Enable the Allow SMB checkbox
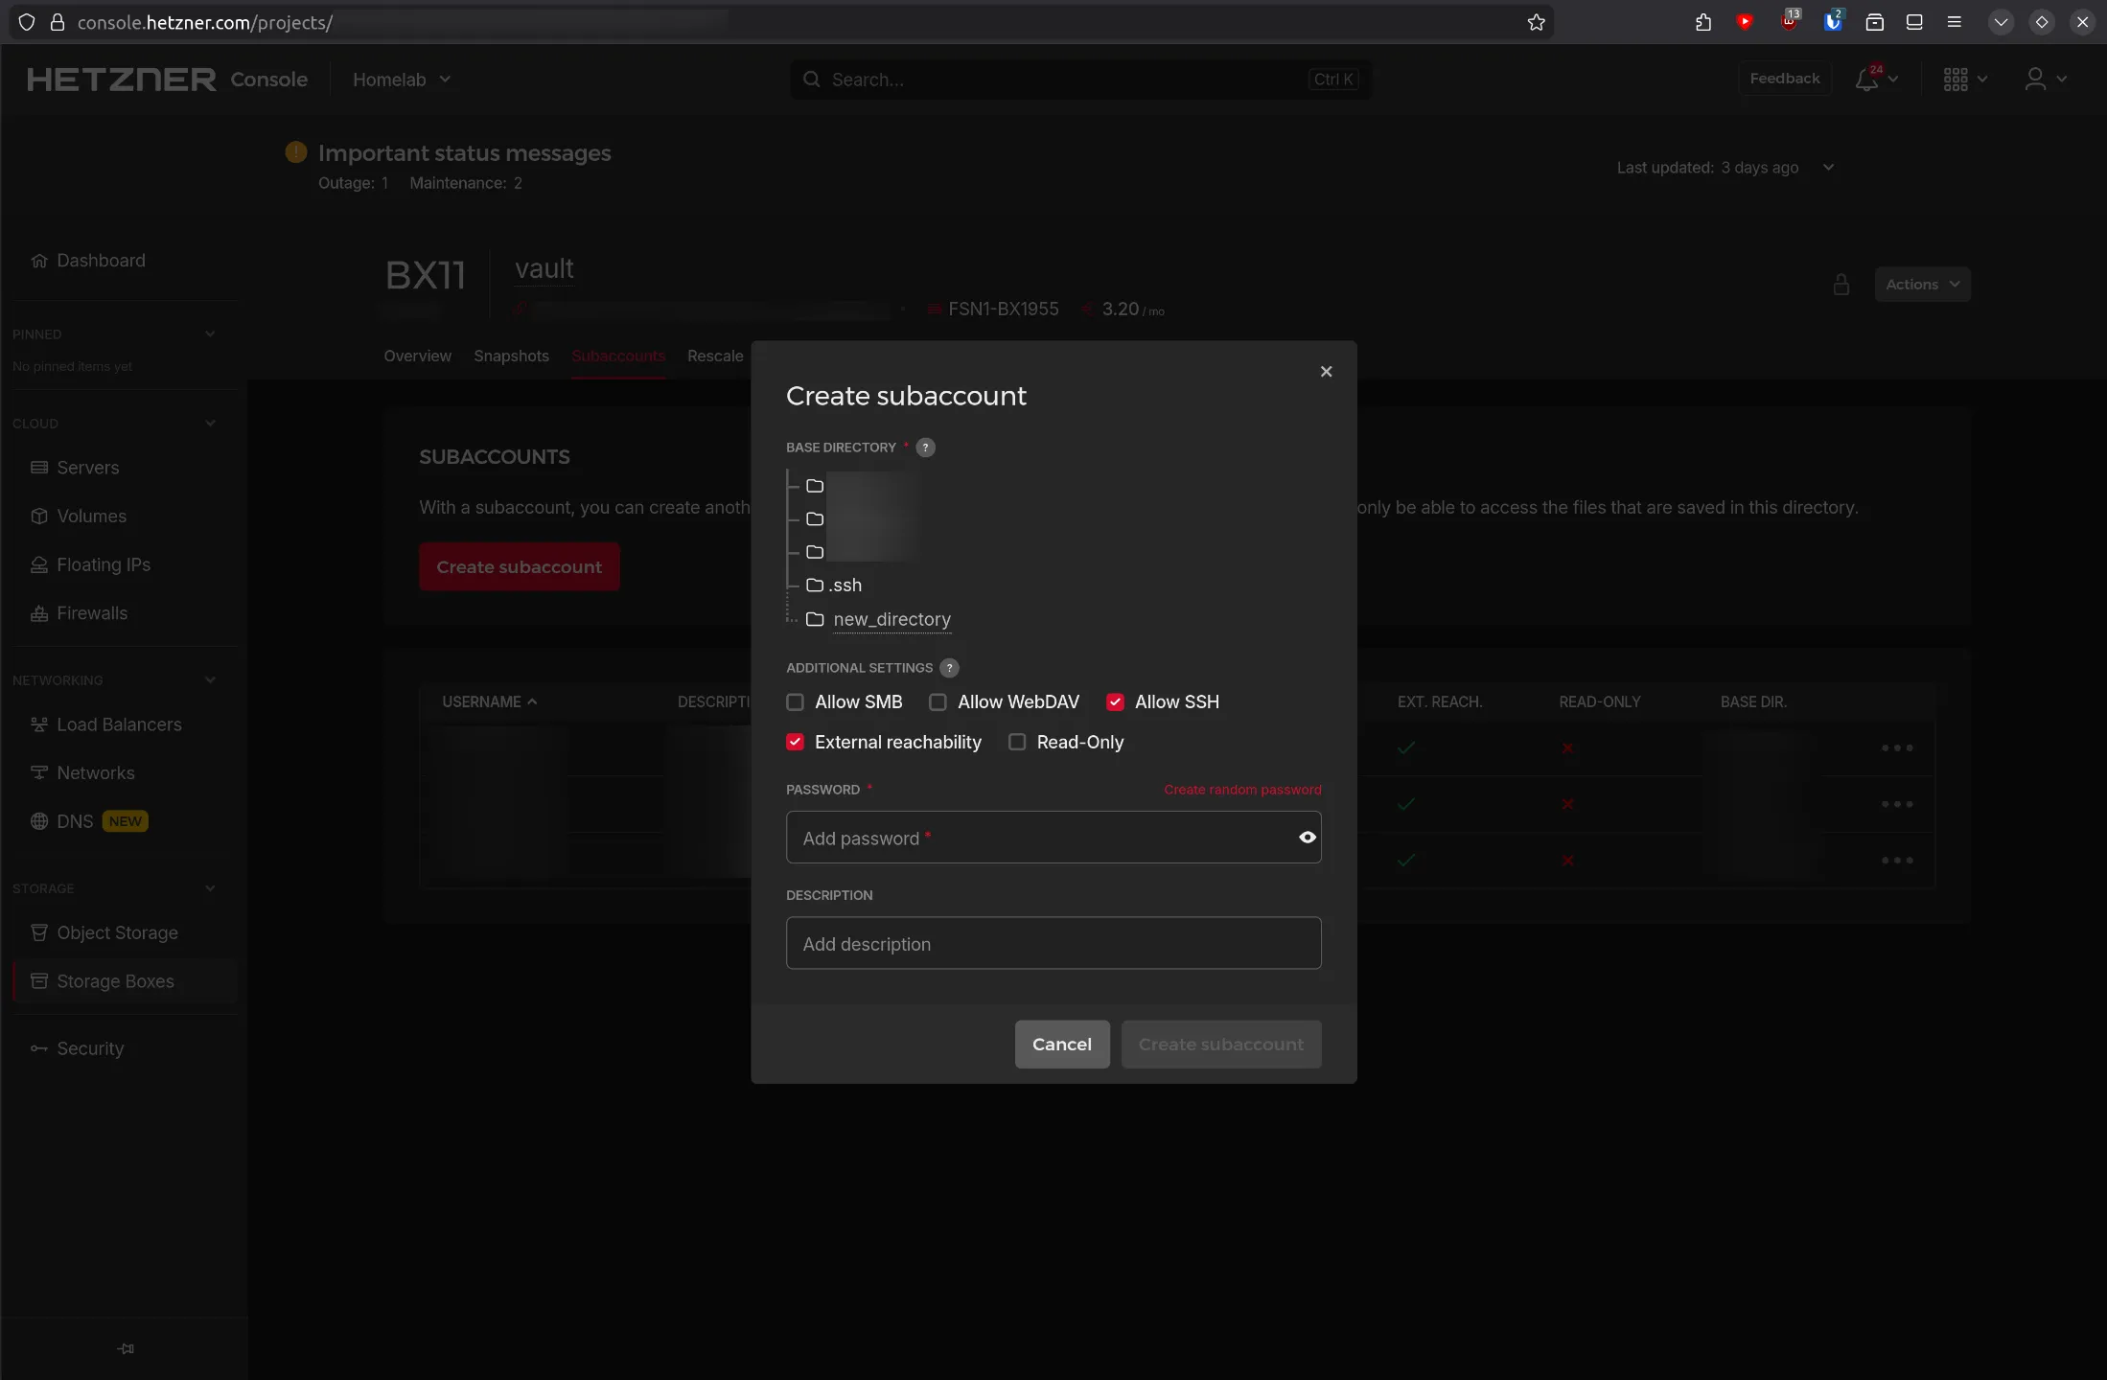Screen dimensions: 2107x1380 tap(795, 702)
